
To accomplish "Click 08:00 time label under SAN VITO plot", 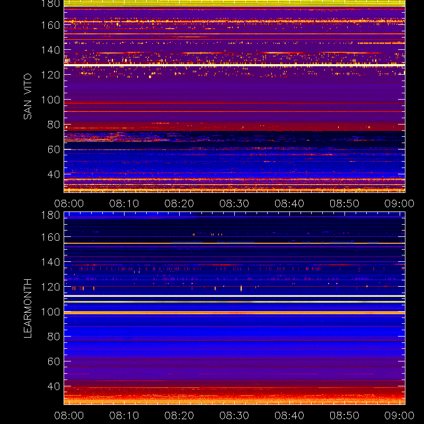I will (x=69, y=204).
